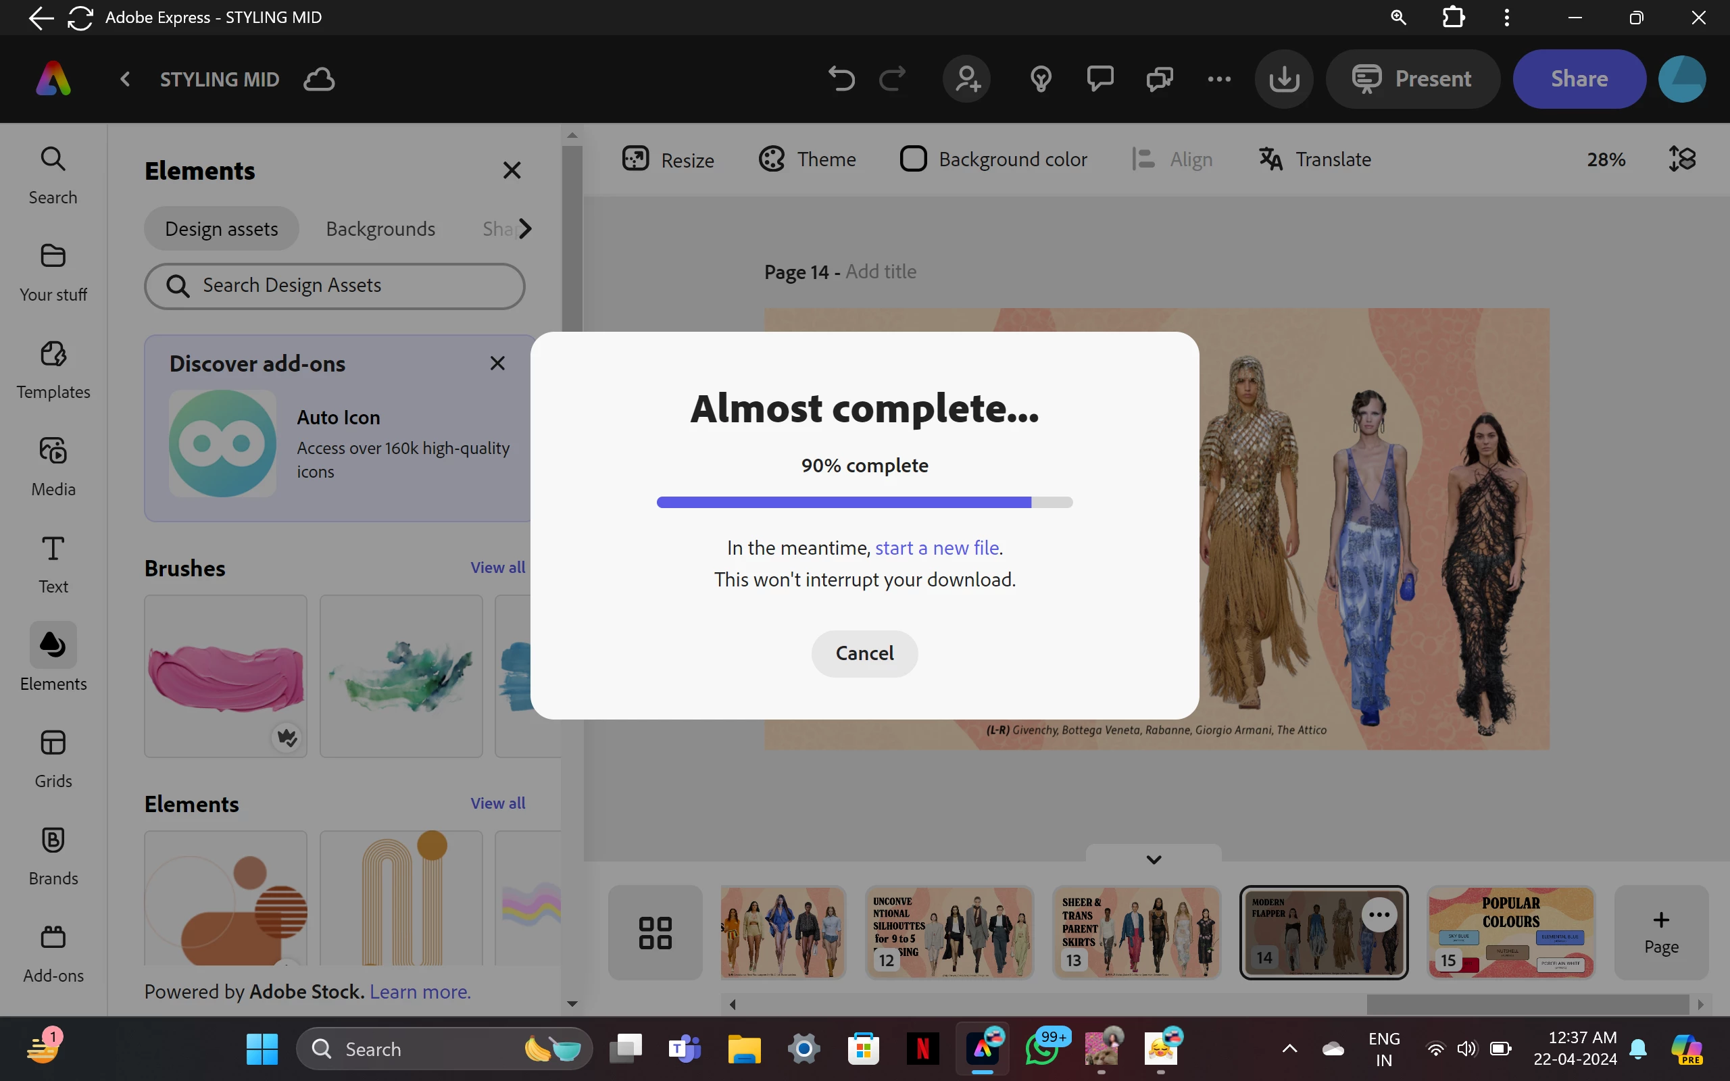
Task: Click the download progress bar
Action: (x=864, y=502)
